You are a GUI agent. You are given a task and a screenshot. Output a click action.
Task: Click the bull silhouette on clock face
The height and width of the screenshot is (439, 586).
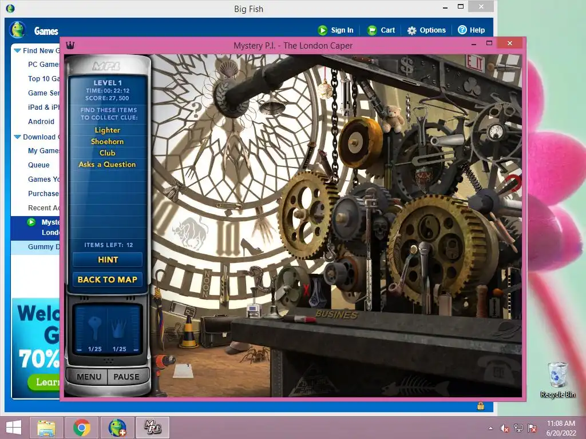pyautogui.click(x=191, y=233)
